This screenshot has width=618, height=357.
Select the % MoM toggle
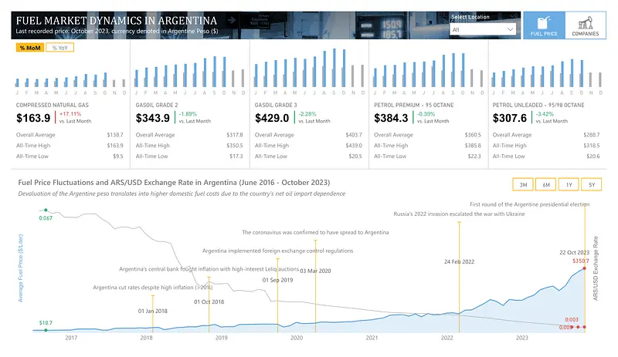(30, 48)
